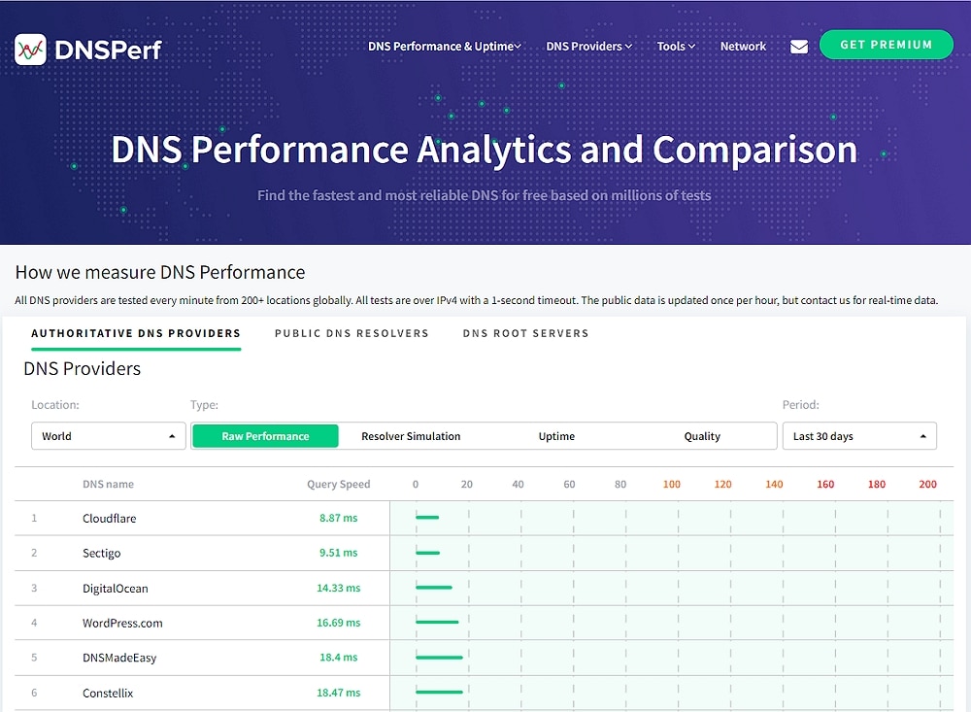Click the GET PREMIUM button
The image size is (971, 712).
click(886, 45)
